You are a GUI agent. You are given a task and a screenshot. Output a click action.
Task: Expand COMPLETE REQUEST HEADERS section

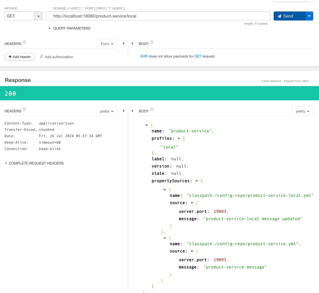point(34,163)
